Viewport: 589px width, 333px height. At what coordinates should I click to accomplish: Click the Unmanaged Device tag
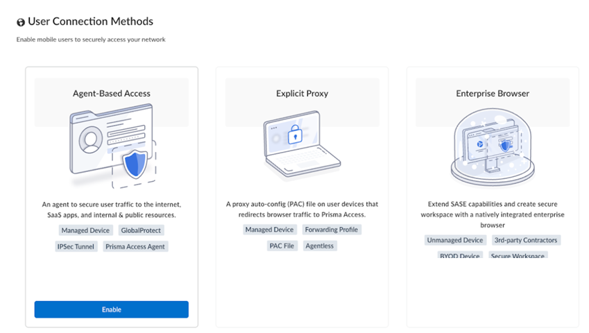[454, 240]
